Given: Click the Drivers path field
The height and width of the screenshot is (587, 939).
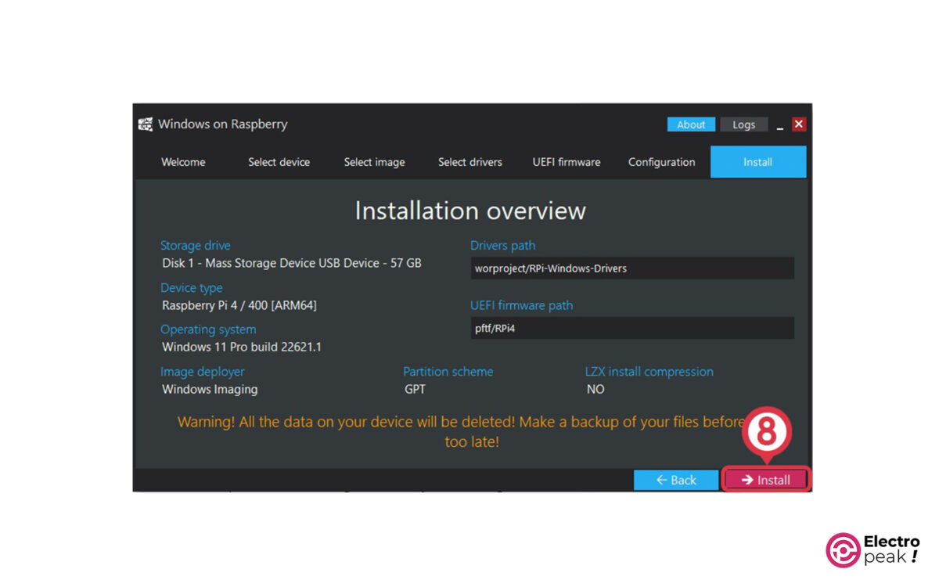Looking at the screenshot, I should (x=632, y=268).
